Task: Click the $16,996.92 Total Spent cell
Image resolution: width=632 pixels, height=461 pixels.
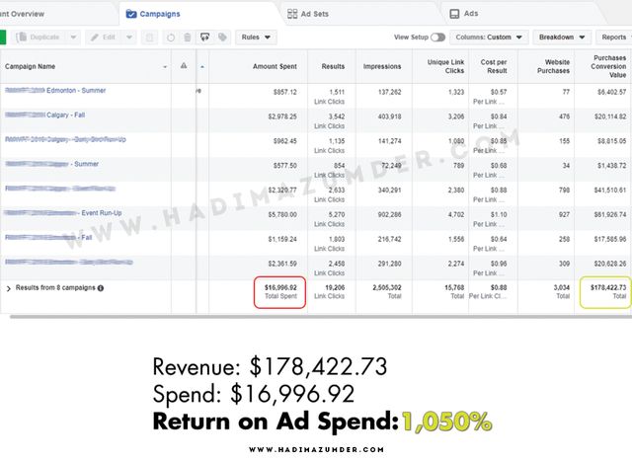Action: pos(280,292)
